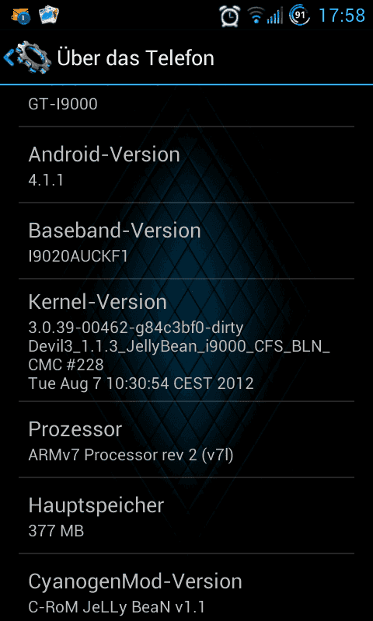Tap the I9020AUCKF1 baseband text
Image resolution: width=373 pixels, height=621 pixels.
point(78,257)
